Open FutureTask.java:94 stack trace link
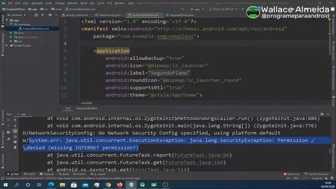Image resolution: width=336 pixels, height=189 pixels. (x=202, y=155)
